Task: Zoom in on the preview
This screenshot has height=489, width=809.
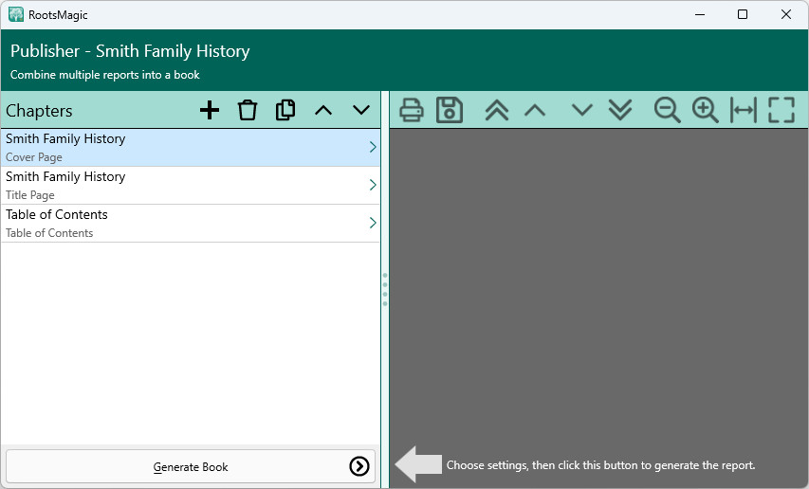Action: tap(706, 110)
